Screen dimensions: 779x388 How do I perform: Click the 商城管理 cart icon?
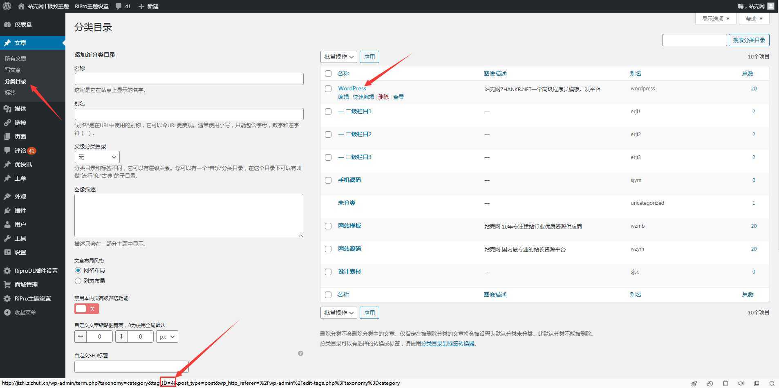[7, 285]
